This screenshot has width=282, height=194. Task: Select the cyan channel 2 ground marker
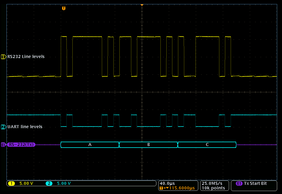pyautogui.click(x=4, y=127)
